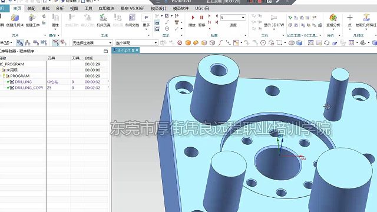Image resolution: width=377 pixels, height=212 pixels.
Task: Select the DRILLING operation
Action: pyautogui.click(x=23, y=82)
